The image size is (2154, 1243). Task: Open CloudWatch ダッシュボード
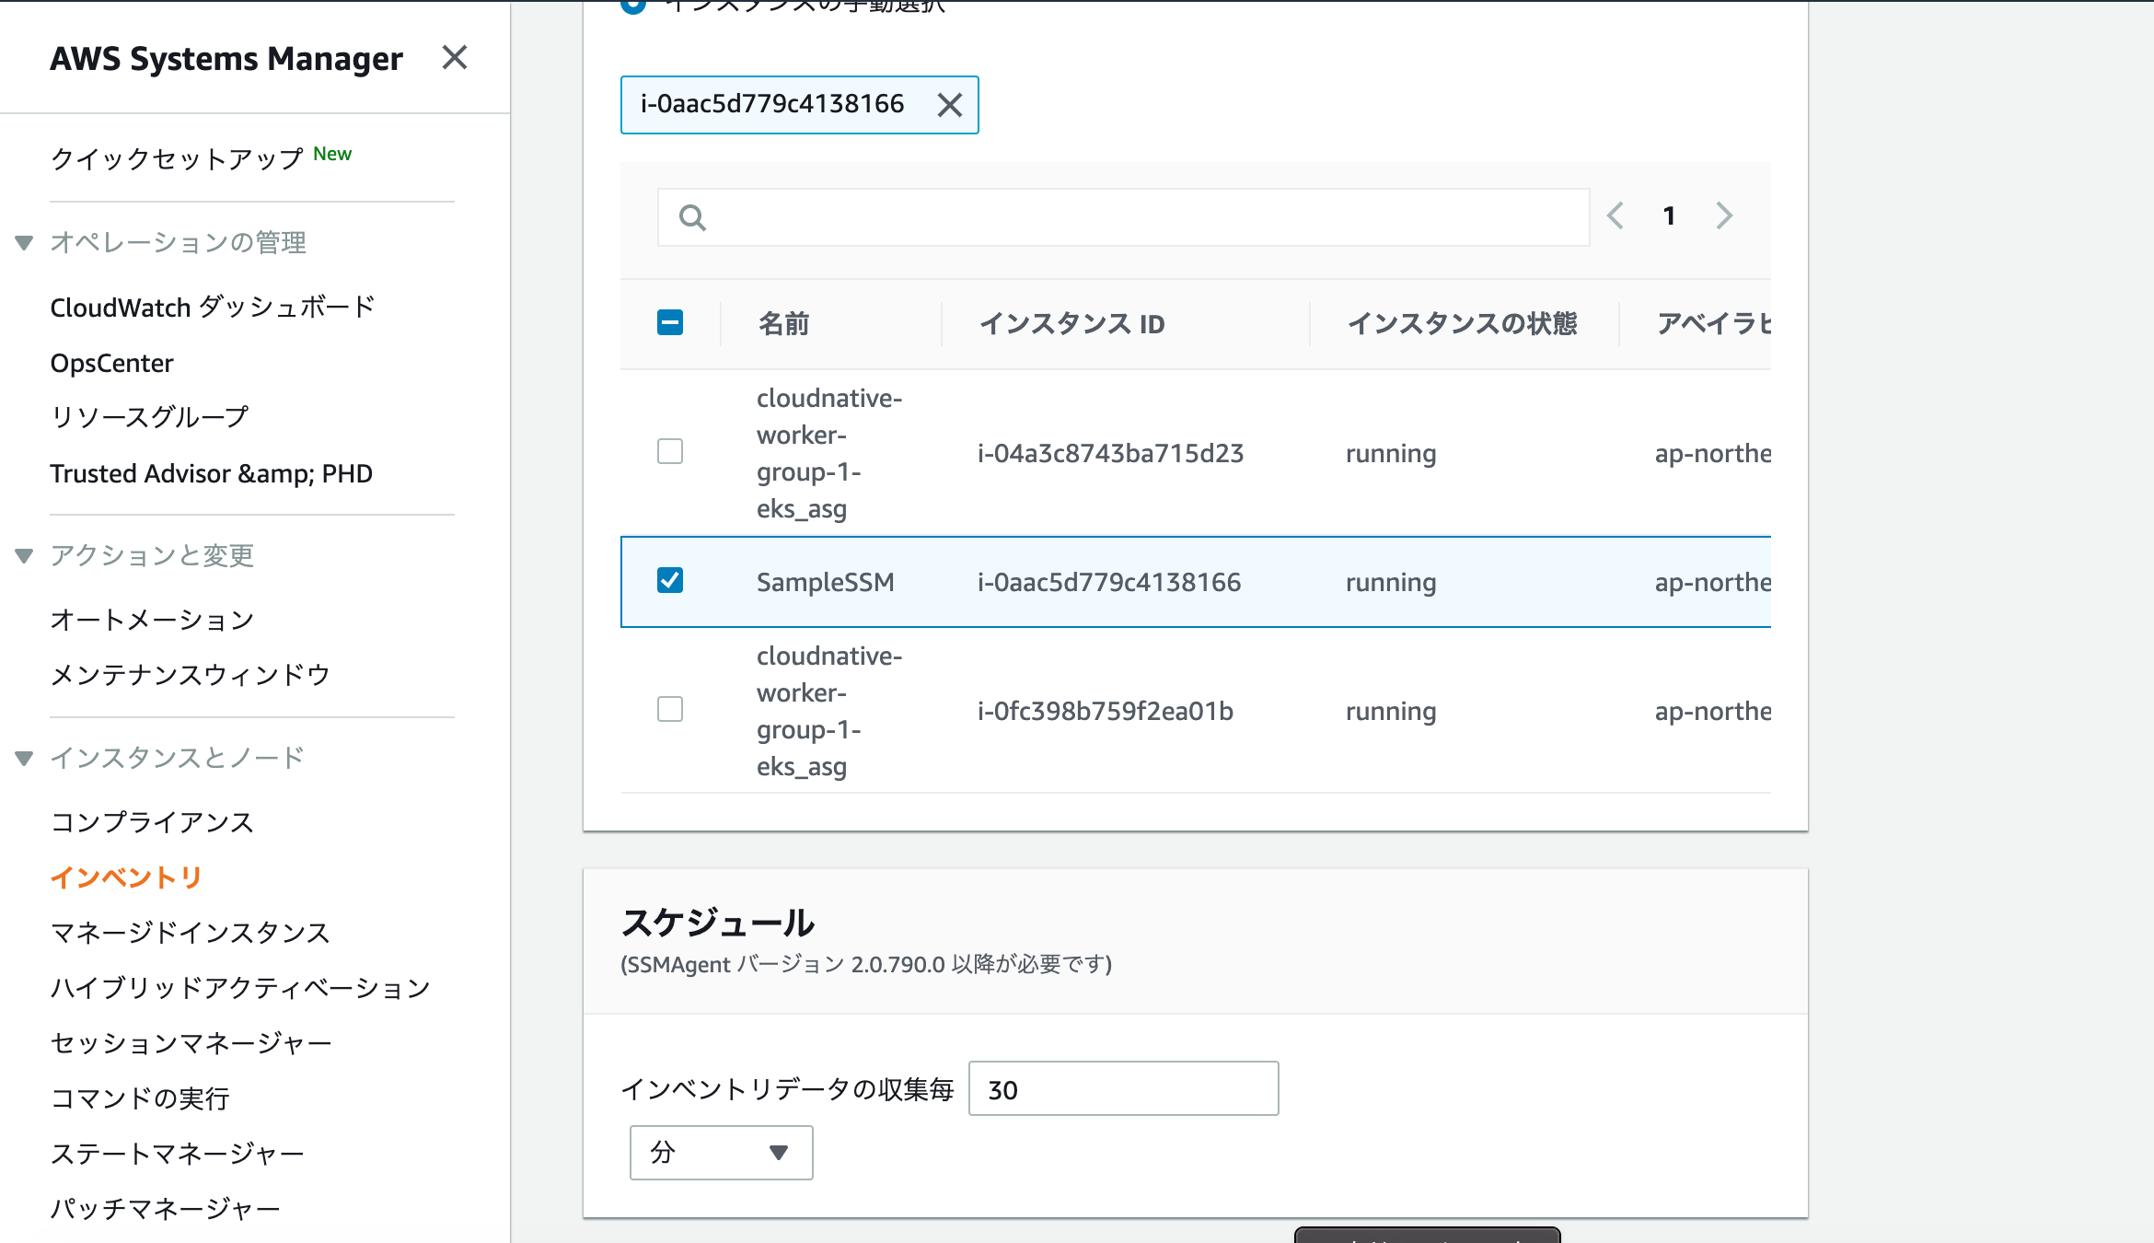pyautogui.click(x=213, y=307)
